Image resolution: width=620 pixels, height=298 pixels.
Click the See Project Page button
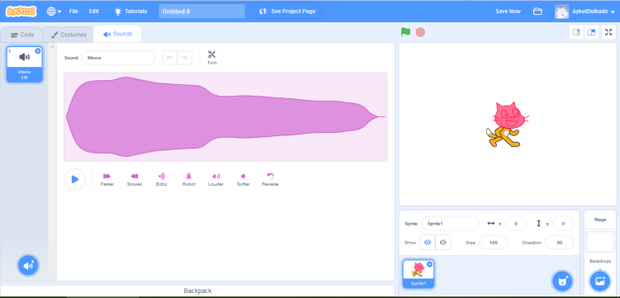pyautogui.click(x=288, y=11)
